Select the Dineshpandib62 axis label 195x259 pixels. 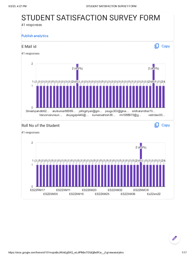(37, 111)
